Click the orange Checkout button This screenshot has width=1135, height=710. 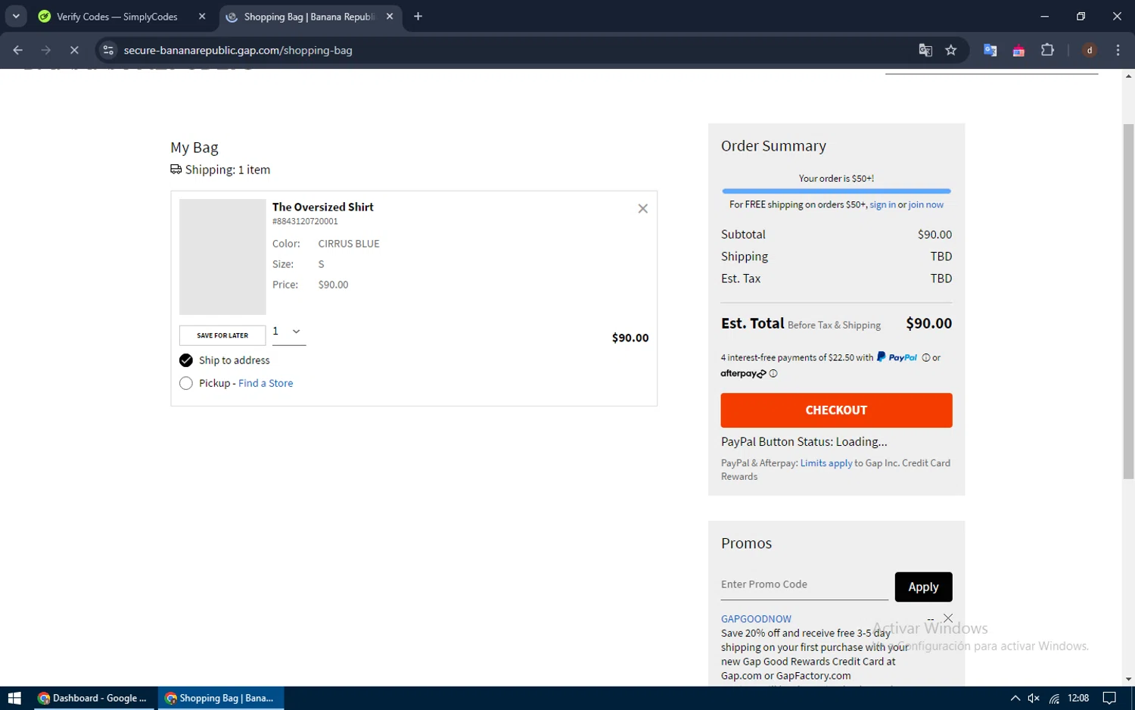click(x=836, y=410)
